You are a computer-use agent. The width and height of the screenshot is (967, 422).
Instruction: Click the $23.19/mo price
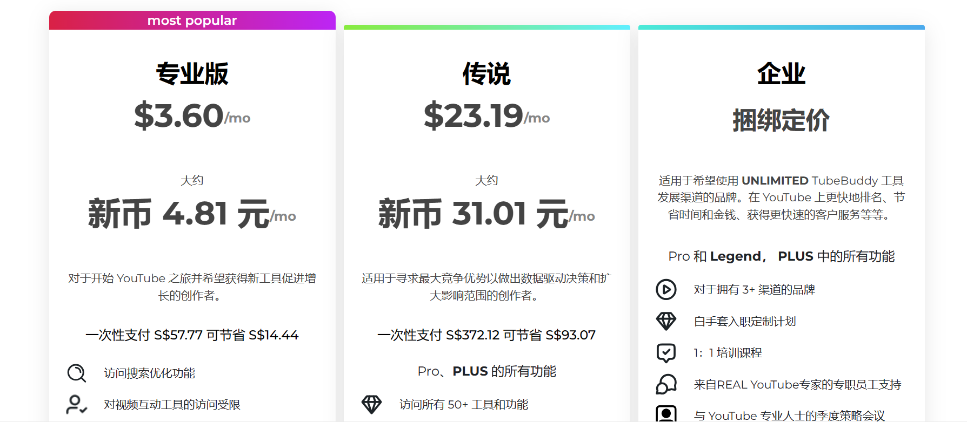point(486,116)
